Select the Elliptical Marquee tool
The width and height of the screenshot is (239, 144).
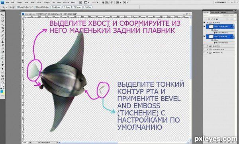(3, 18)
